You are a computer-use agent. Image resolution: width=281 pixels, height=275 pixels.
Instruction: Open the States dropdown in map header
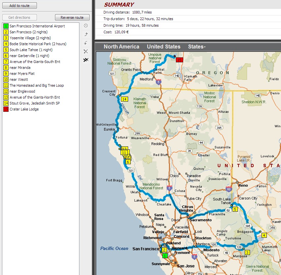[x=197, y=47]
